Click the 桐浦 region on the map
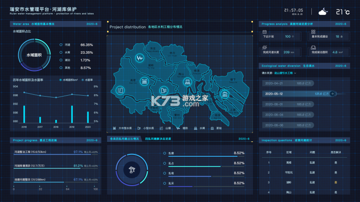360x202 pixels. pyautogui.click(x=197, y=72)
